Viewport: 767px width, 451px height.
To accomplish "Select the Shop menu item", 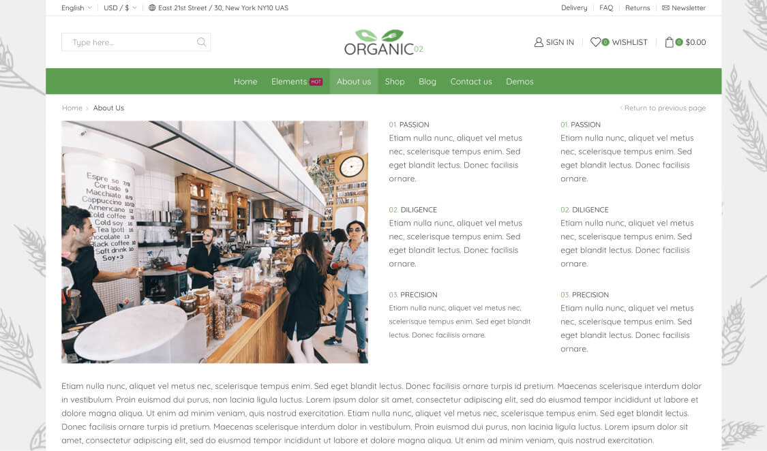I will click(x=394, y=82).
